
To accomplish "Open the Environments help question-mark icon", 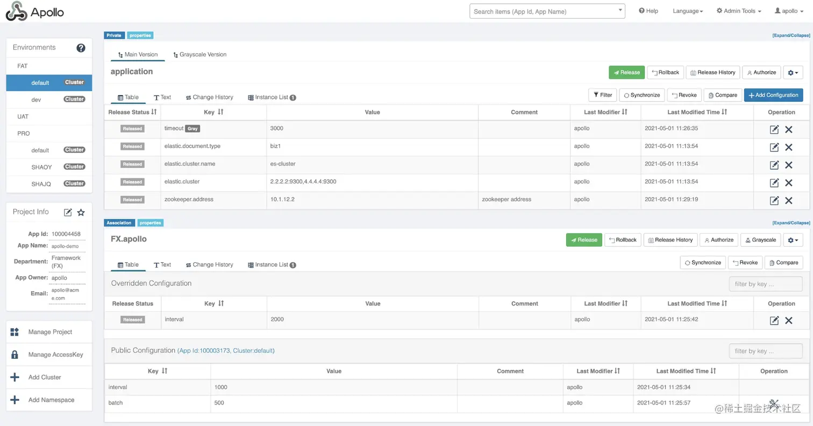I will [x=81, y=48].
